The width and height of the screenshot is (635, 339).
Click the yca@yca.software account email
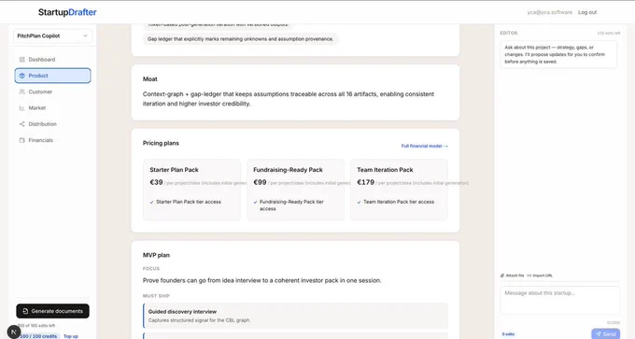tap(549, 12)
